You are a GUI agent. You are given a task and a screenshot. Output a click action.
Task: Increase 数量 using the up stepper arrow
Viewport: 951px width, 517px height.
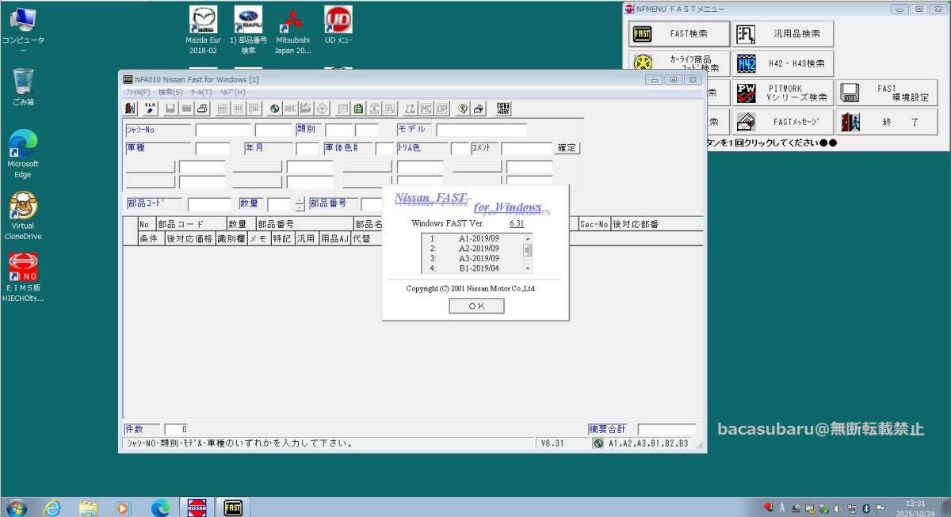tap(300, 200)
